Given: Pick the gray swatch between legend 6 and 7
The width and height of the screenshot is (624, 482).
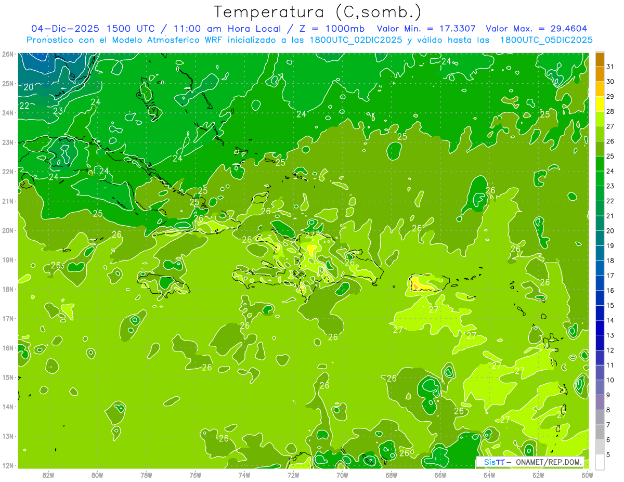Looking at the screenshot, I should tap(600, 432).
